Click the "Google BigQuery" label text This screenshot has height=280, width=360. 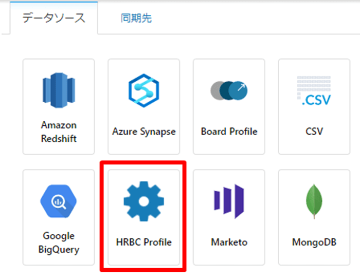[59, 242]
